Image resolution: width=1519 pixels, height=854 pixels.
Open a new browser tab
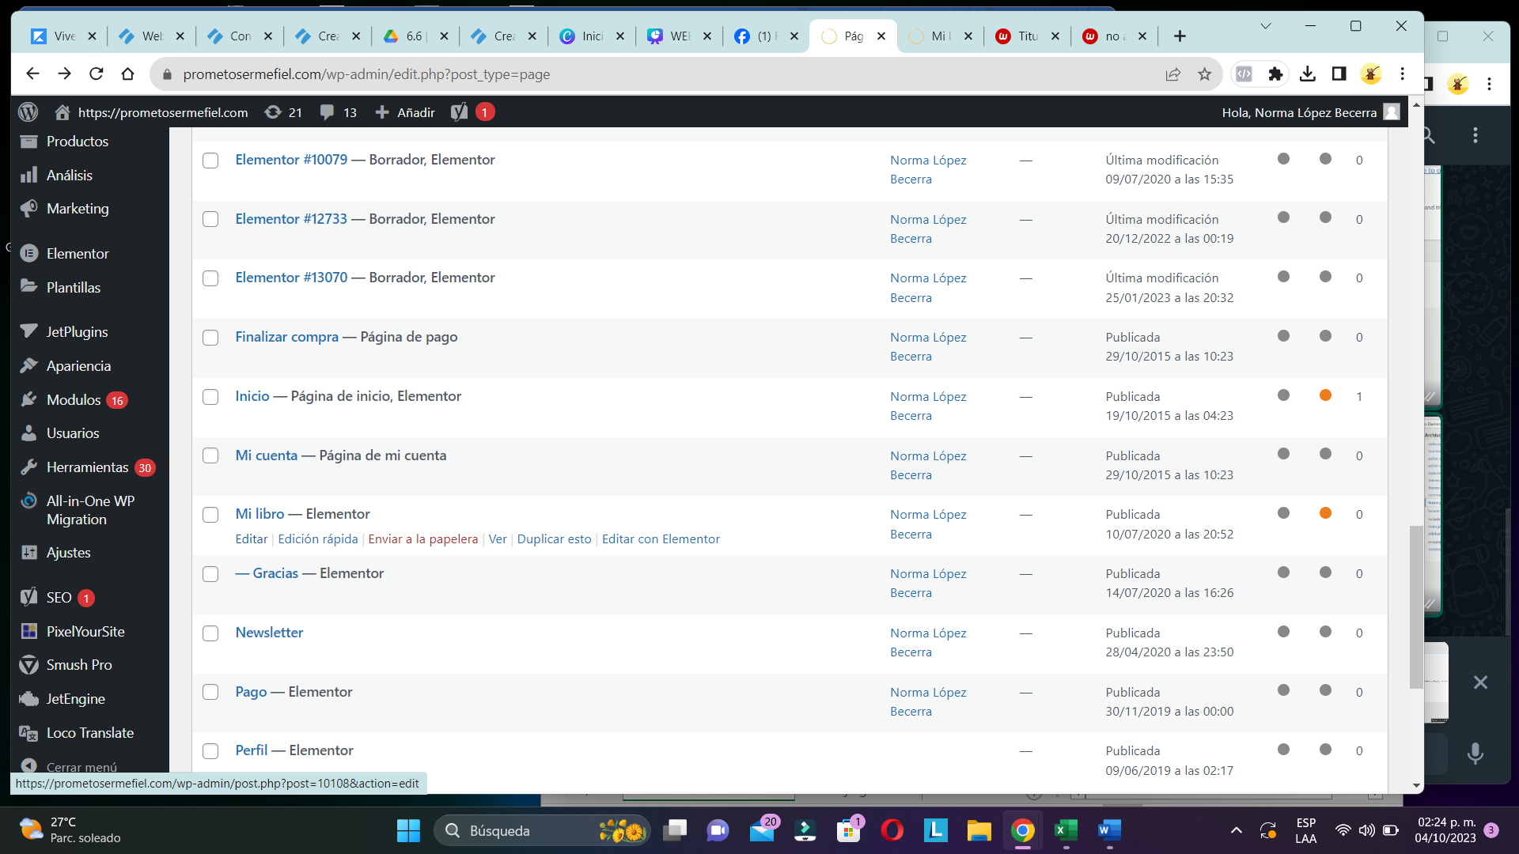coord(1180,36)
